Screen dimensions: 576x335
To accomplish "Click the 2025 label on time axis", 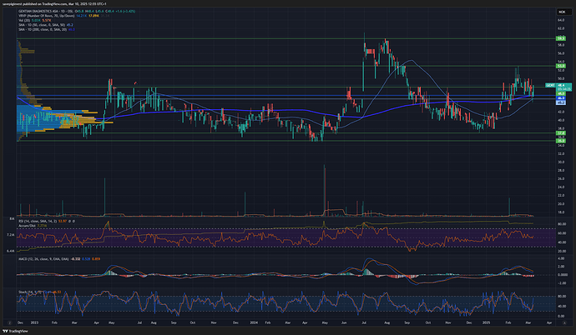I will coord(487,322).
